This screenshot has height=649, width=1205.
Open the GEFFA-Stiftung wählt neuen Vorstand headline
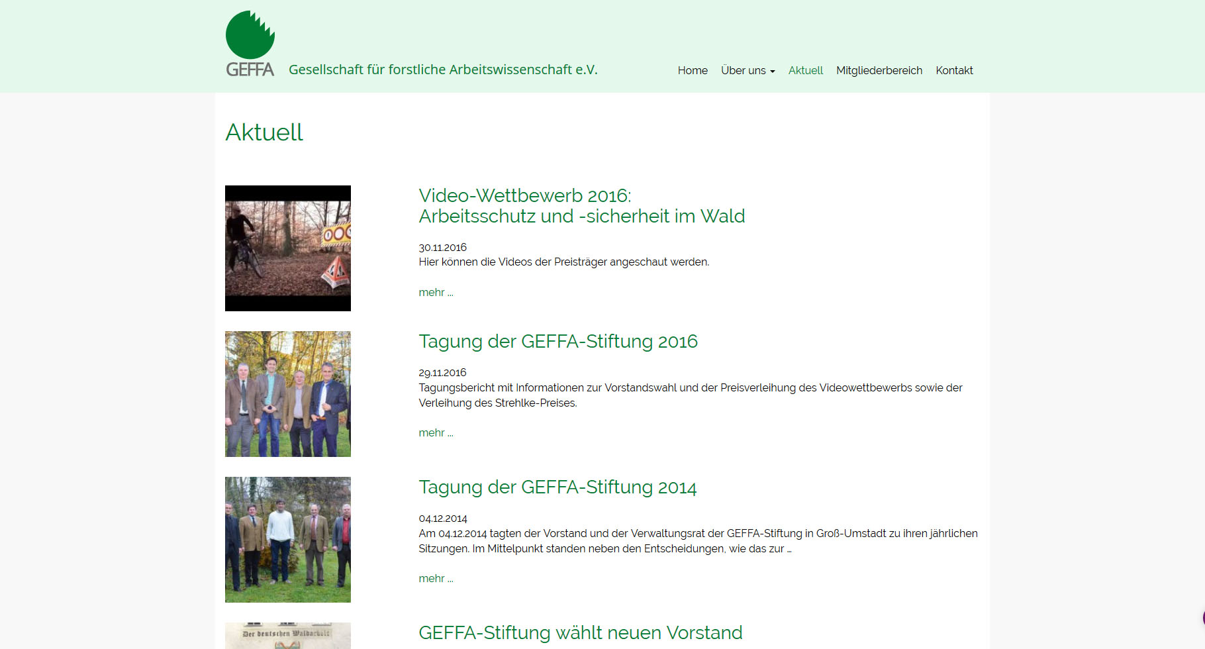click(580, 632)
